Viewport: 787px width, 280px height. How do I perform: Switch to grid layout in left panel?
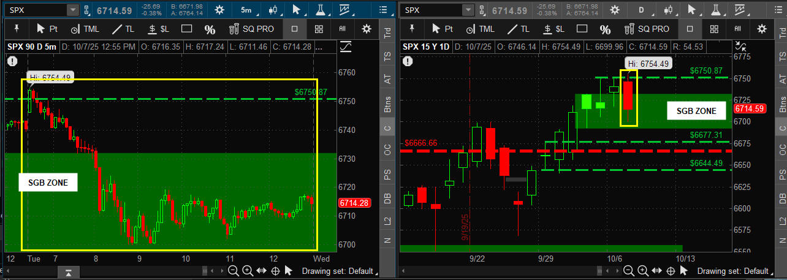319,29
